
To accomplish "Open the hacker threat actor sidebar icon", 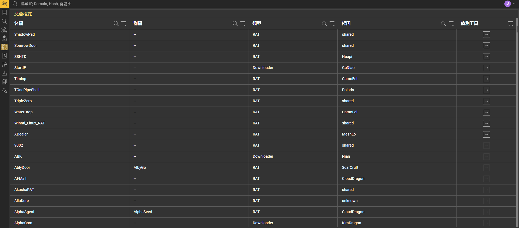I will 4,38.
